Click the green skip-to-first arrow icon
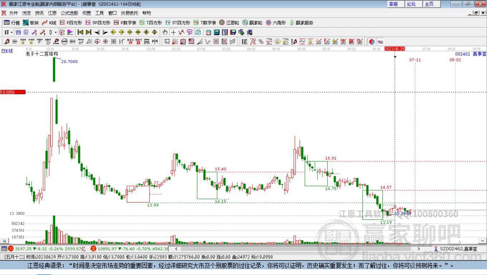 pos(80,32)
